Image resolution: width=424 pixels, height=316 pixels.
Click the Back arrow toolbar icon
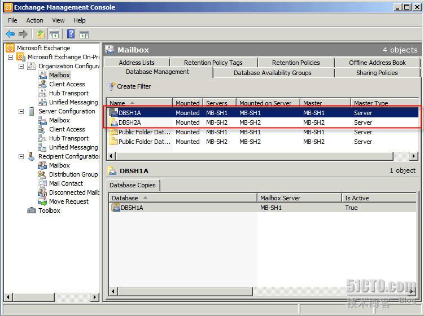[x=10, y=34]
